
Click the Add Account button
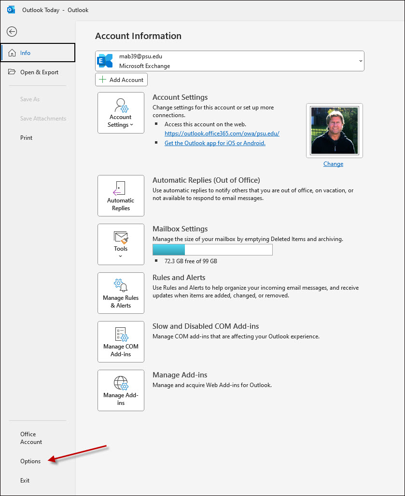pos(121,80)
